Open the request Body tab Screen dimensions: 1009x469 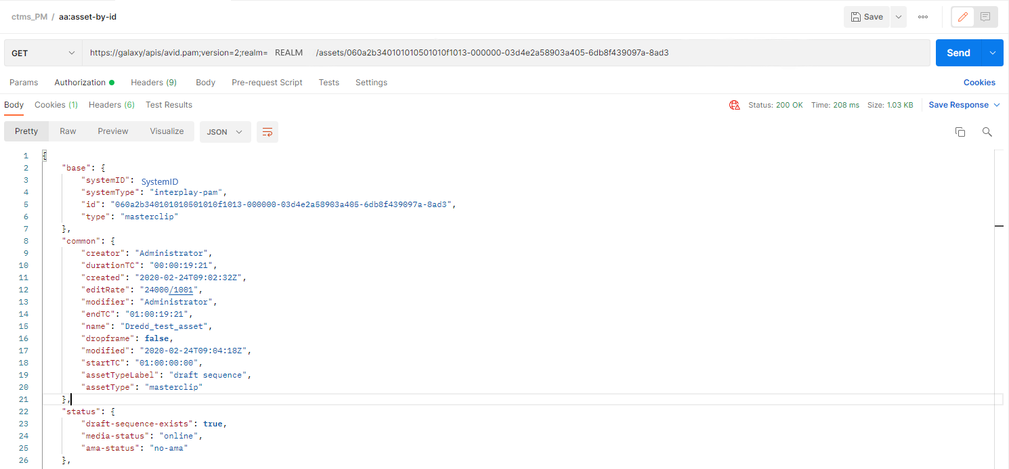click(x=205, y=83)
